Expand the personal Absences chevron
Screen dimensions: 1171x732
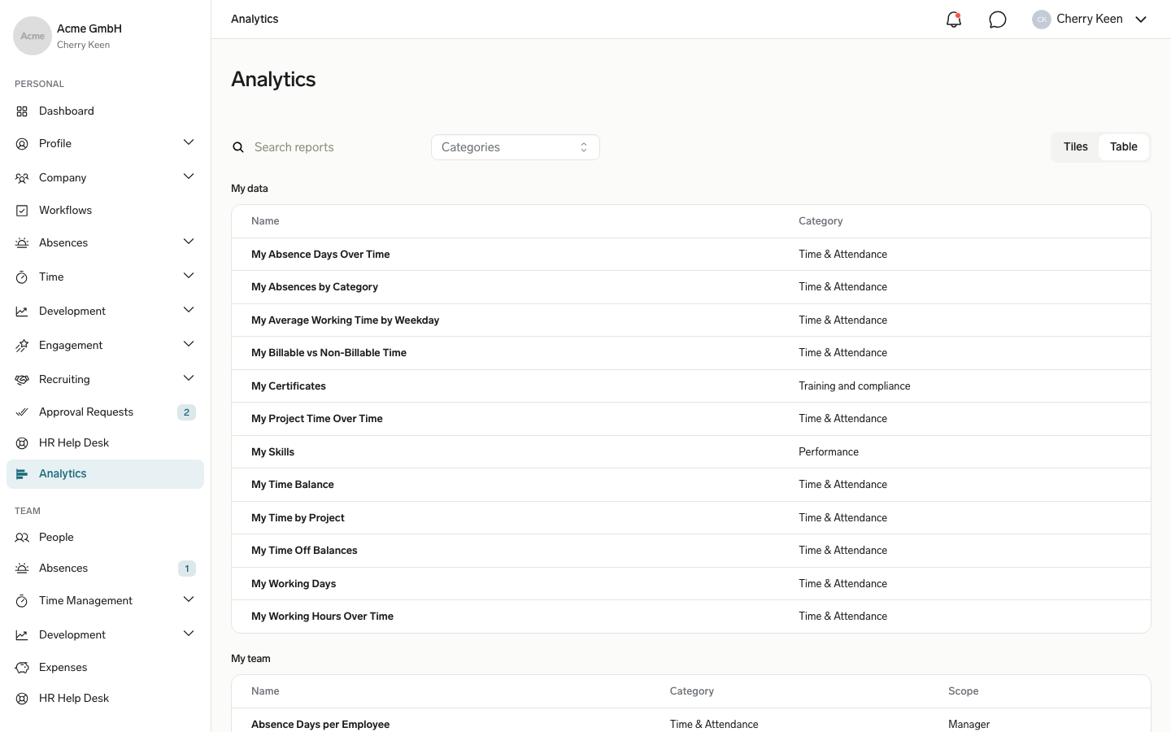[189, 242]
